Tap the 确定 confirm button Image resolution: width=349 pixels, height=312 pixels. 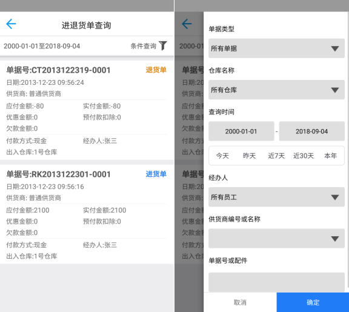313,302
